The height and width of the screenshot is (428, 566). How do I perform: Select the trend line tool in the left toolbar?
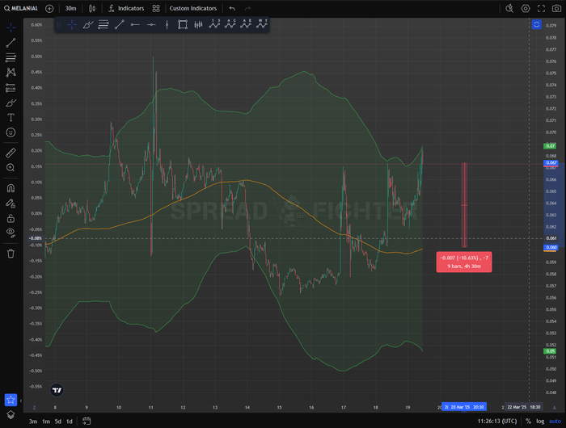[x=11, y=43]
